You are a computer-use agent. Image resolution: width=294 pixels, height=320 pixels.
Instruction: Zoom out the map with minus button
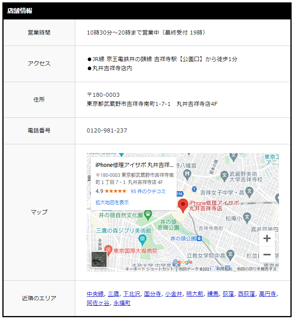(267, 255)
